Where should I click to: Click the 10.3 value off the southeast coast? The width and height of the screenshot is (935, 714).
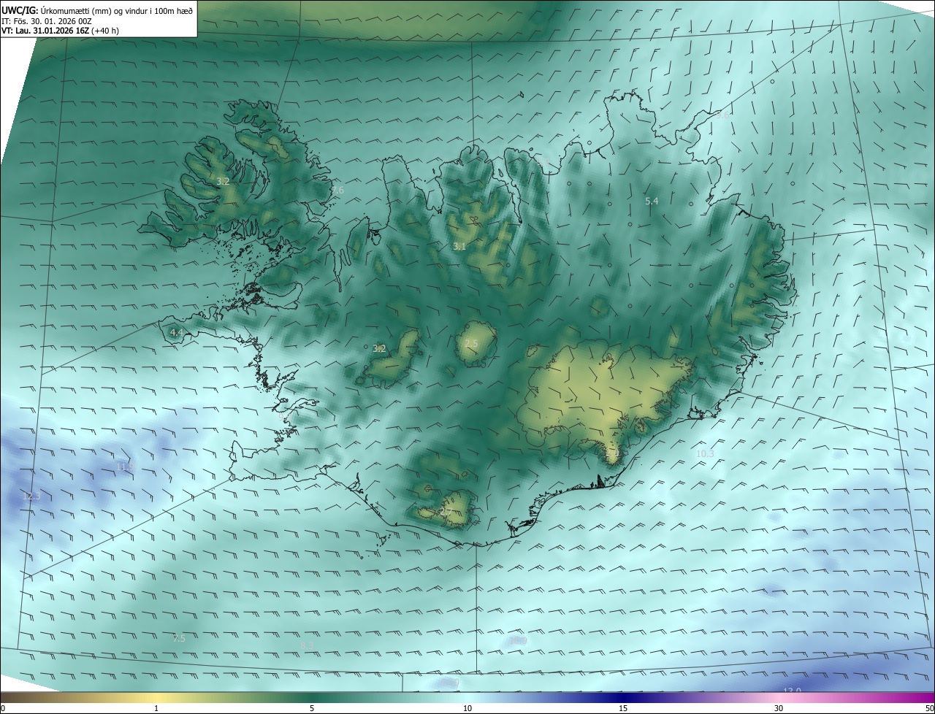(x=705, y=454)
